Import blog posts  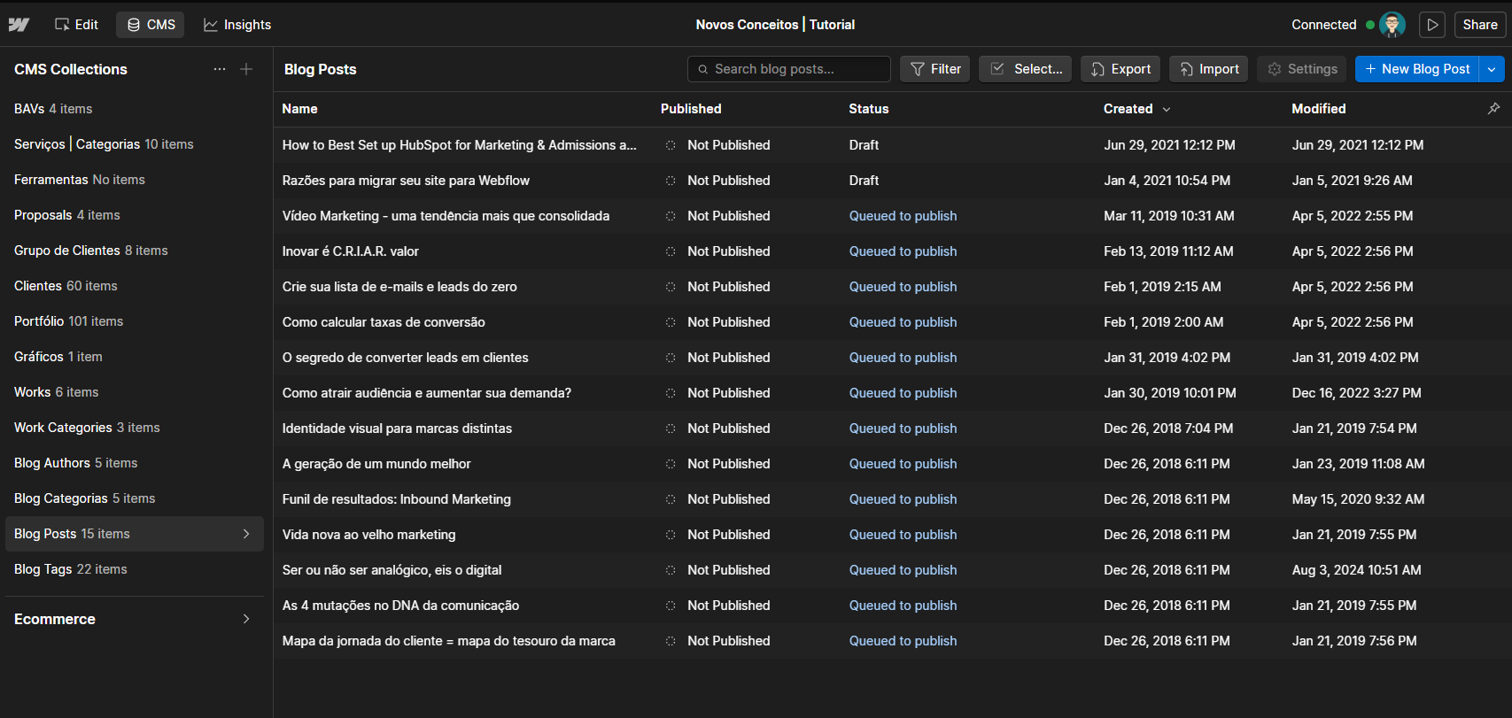pos(1209,69)
